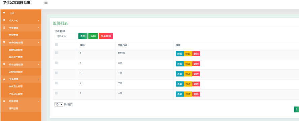Click the 班级名称 column header
Viewport: 299px width, 121px height.
pos(123,45)
